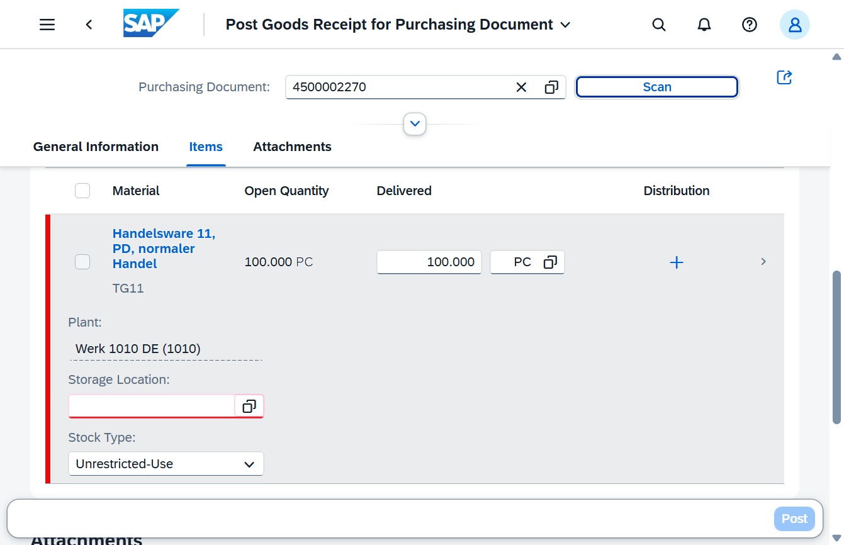Select the Handelsware 11 item checkbox
The image size is (844, 545).
point(82,262)
